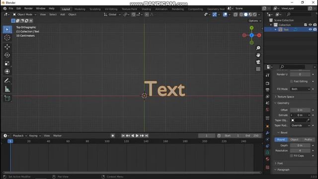This screenshot has height=179, width=318.
Task: Click the Bevel Resolution value field
Action: tap(300, 151)
